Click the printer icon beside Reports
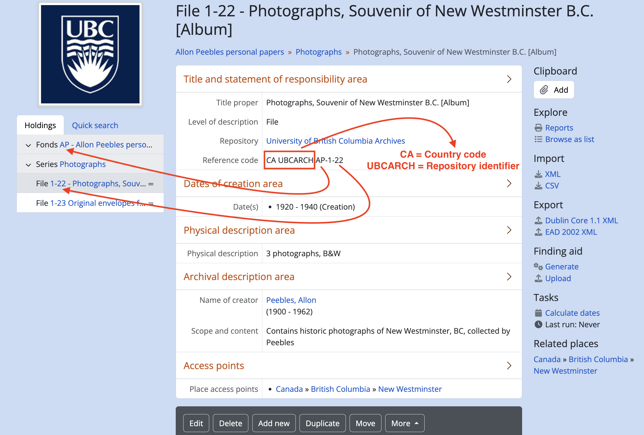Image resolution: width=644 pixels, height=435 pixels. 538,128
